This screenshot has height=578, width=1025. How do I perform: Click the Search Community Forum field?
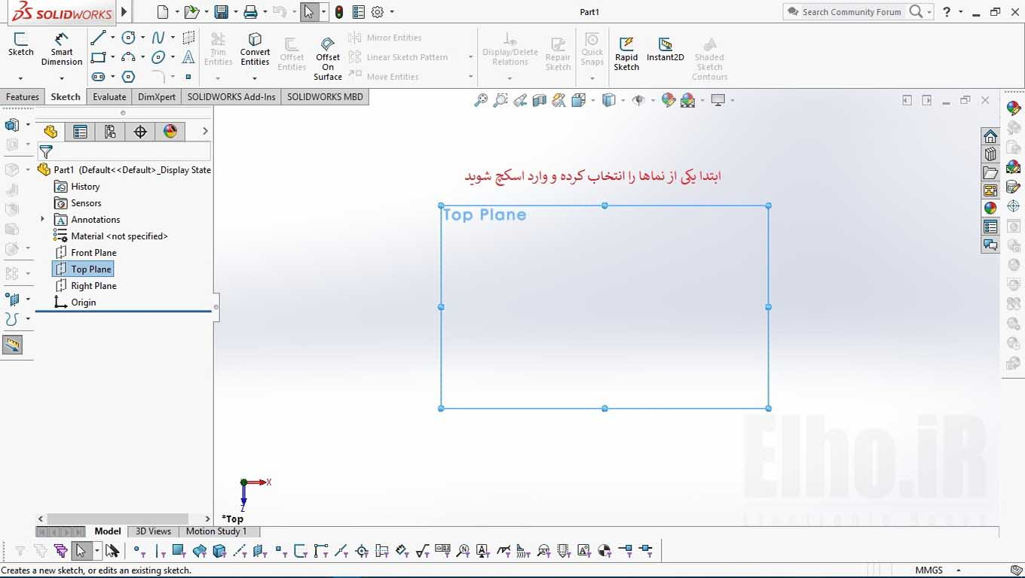(852, 12)
